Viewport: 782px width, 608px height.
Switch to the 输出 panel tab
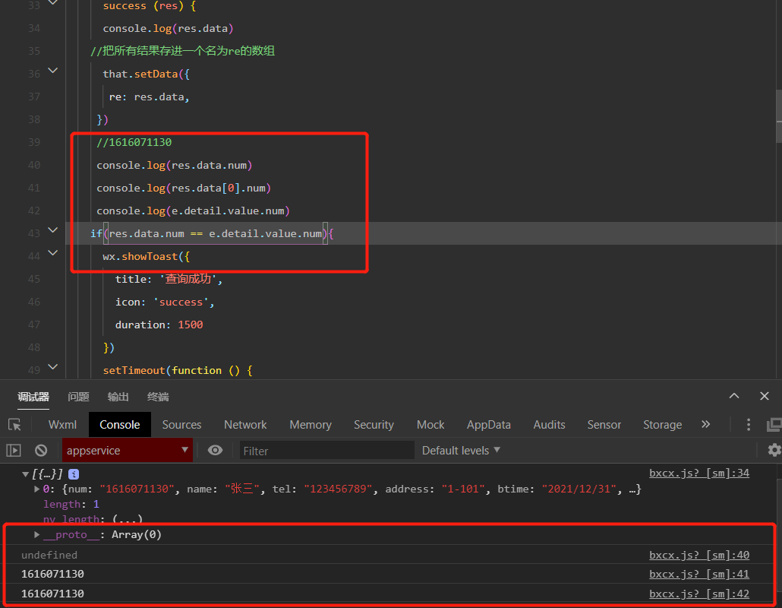(118, 397)
